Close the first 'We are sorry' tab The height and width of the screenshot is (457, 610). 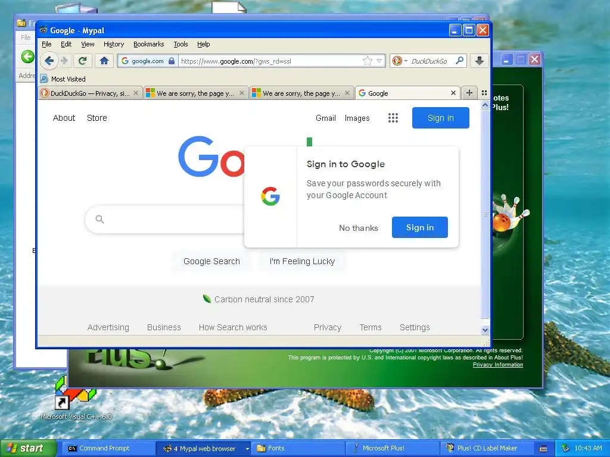tap(242, 93)
